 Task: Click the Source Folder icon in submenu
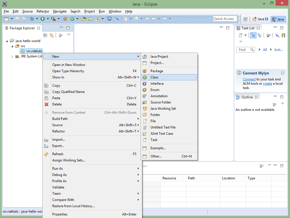tap(145, 102)
